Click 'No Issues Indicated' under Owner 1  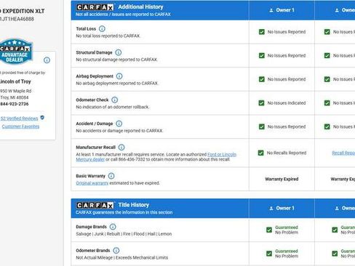point(287,103)
